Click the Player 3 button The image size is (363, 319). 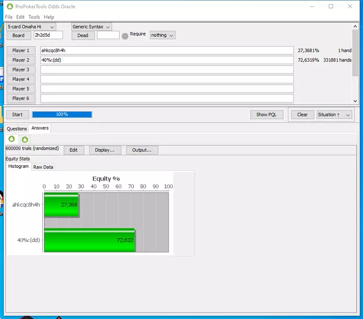[x=21, y=69]
